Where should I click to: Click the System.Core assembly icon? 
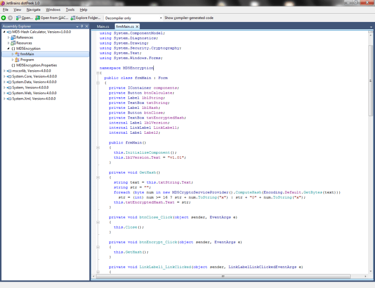(x=9, y=76)
